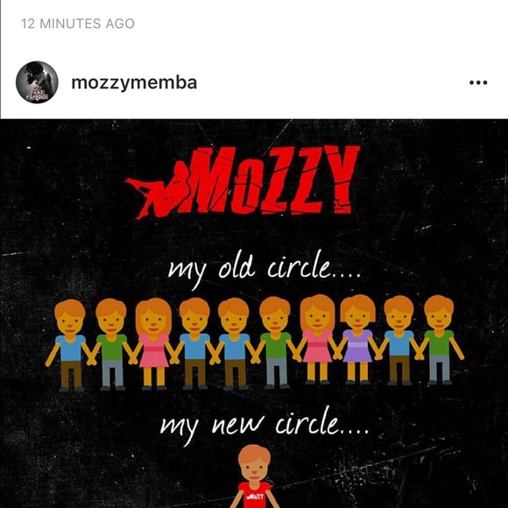Tap the red MOZZY logo in the post
The height and width of the screenshot is (508, 508).
243,182
